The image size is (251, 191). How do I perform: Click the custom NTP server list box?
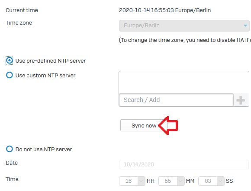tap(184, 82)
